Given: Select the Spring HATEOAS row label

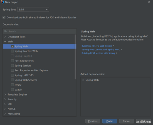Looking at the screenshot, I should [x=24, y=75].
